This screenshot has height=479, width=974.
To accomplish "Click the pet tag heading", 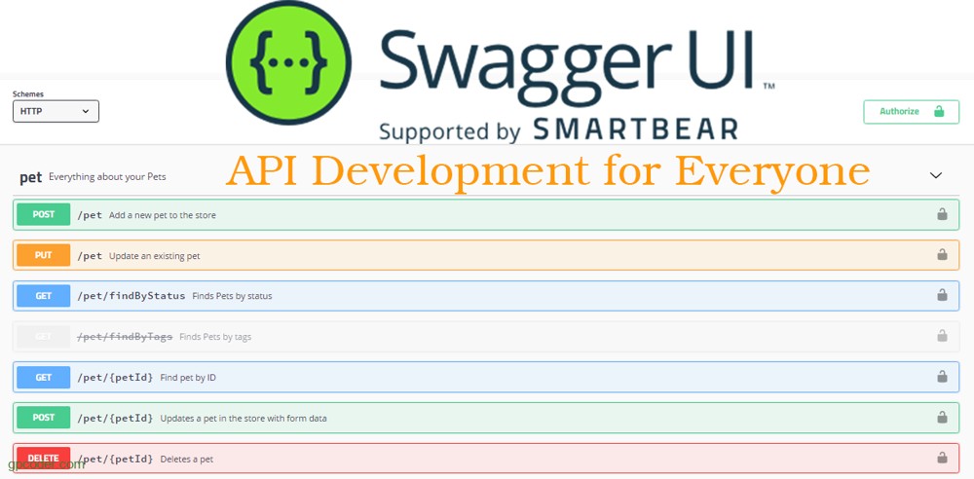I will tap(31, 178).
